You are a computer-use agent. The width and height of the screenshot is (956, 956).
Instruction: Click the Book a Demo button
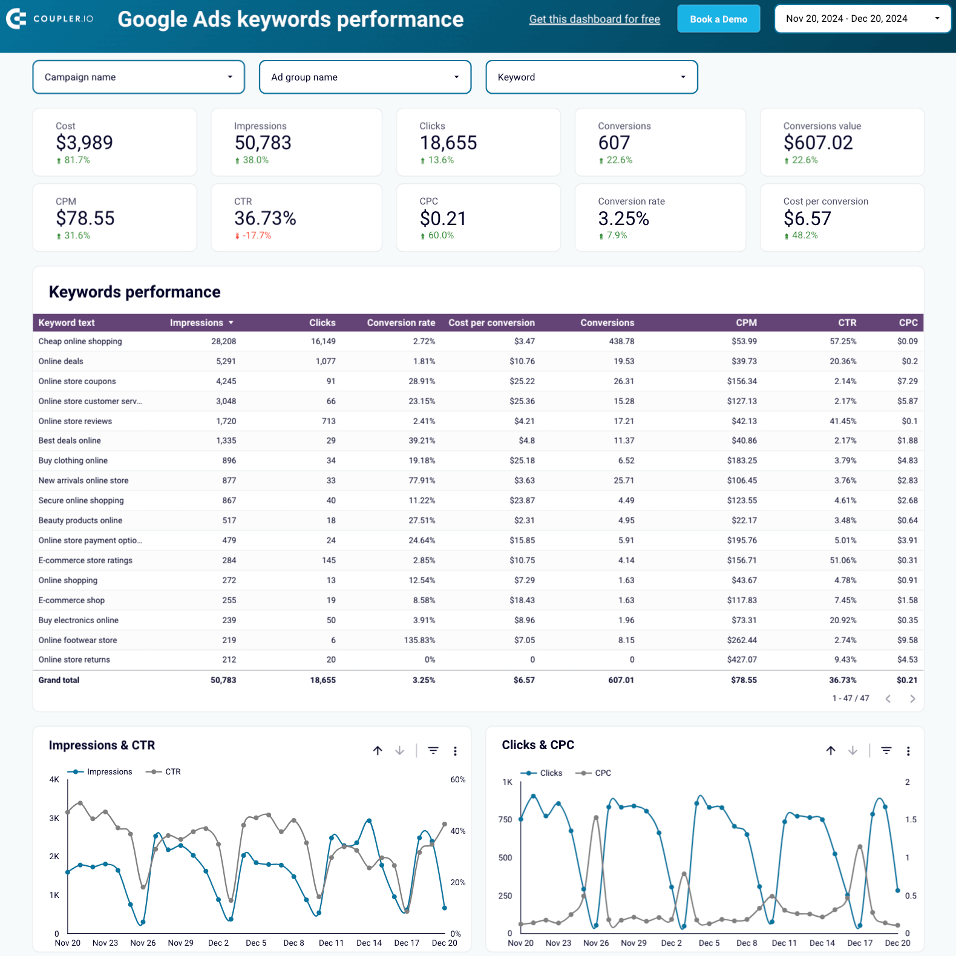[719, 19]
